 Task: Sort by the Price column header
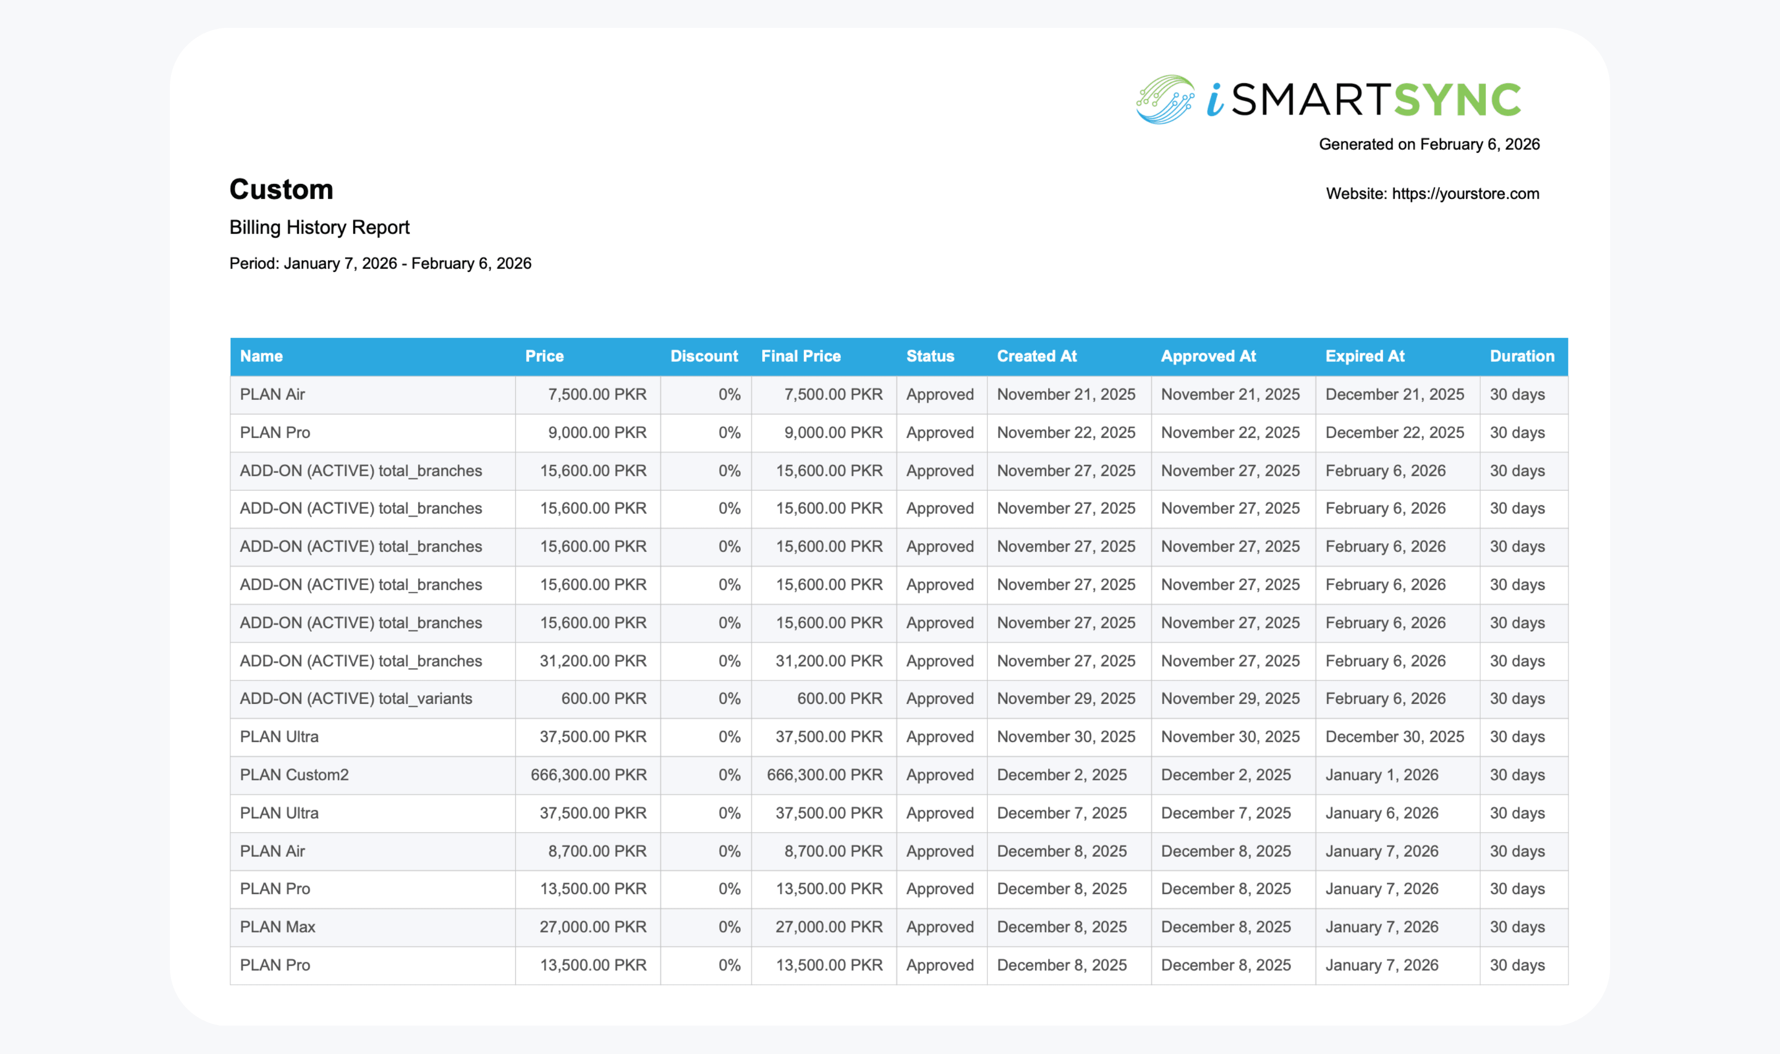(544, 356)
